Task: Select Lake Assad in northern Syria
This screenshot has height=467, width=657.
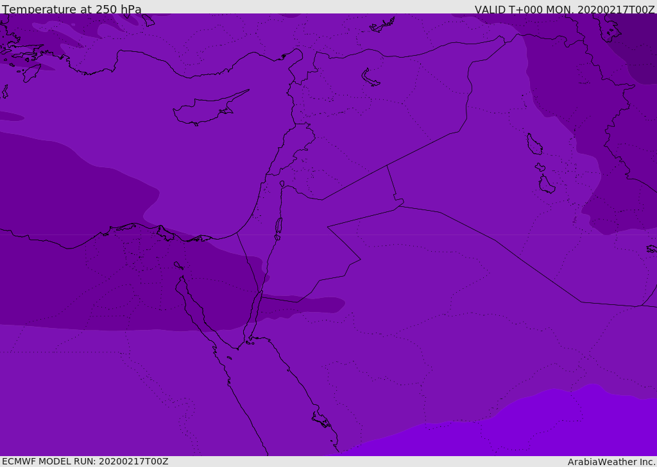Action: pos(370,78)
